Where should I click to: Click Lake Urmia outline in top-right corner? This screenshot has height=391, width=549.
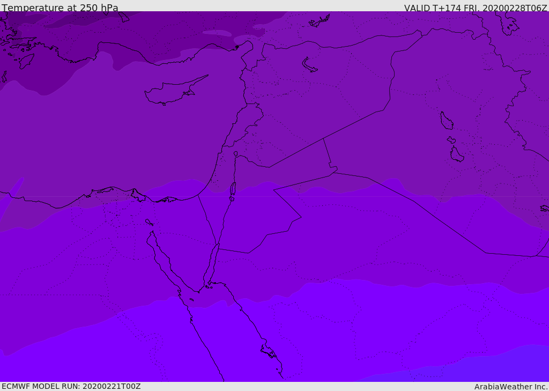508,23
